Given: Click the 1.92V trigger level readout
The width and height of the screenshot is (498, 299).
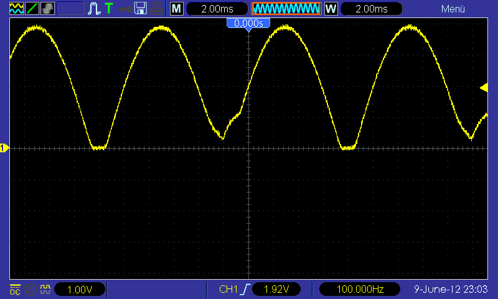Looking at the screenshot, I should pyautogui.click(x=276, y=290).
